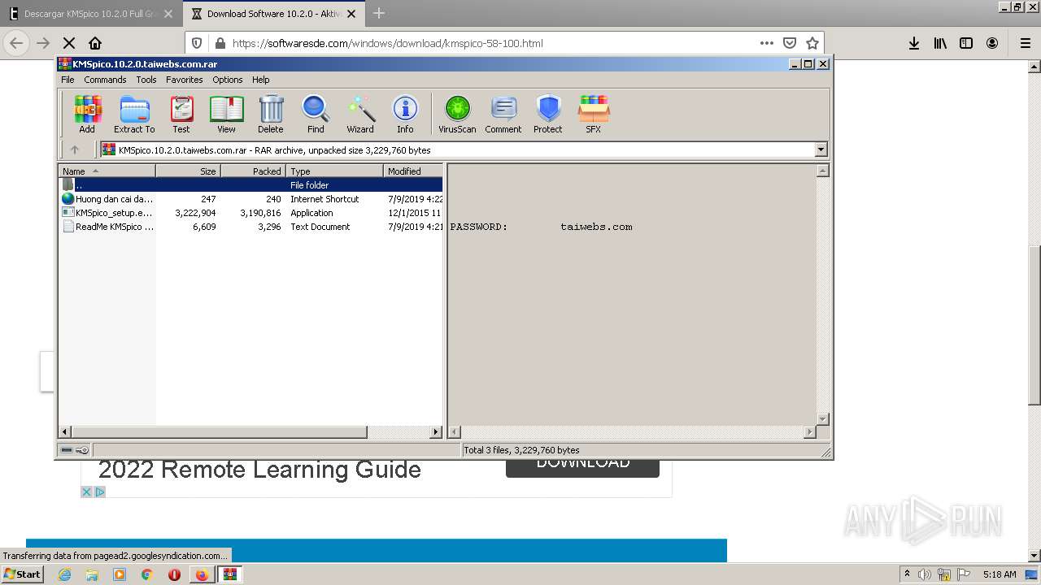The image size is (1041, 585).
Task: Open Internet Explorer from taskbar
Action: coord(64,574)
